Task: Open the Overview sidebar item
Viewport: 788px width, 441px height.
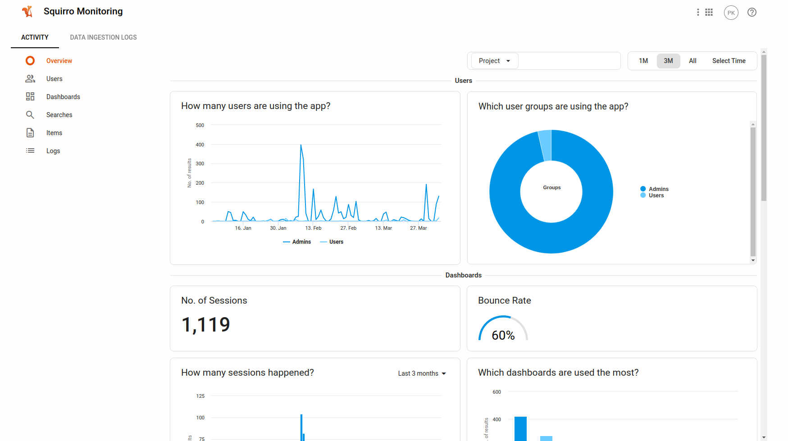Action: pyautogui.click(x=59, y=61)
